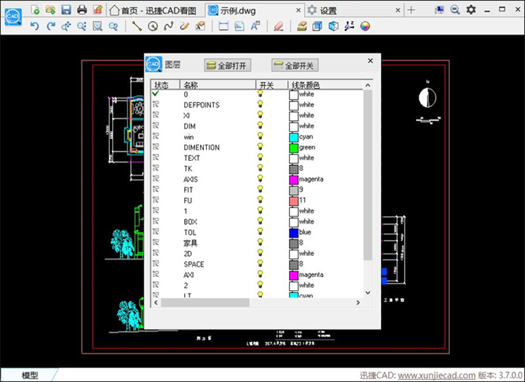The width and height of the screenshot is (525, 382).
Task: Toggle the 家具 layer bulb
Action: (x=260, y=243)
